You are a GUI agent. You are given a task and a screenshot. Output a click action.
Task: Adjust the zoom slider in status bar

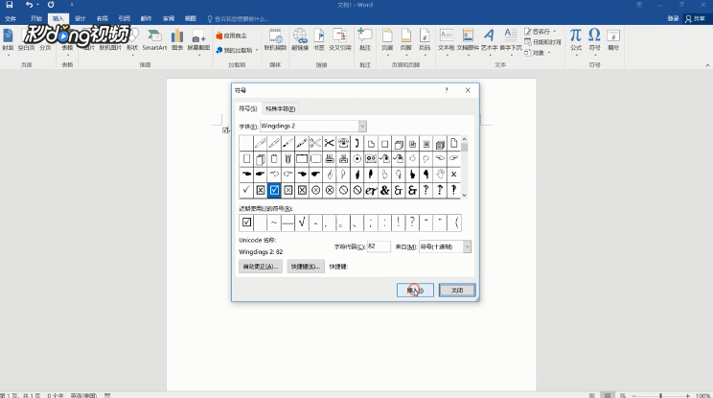pyautogui.click(x=660, y=396)
